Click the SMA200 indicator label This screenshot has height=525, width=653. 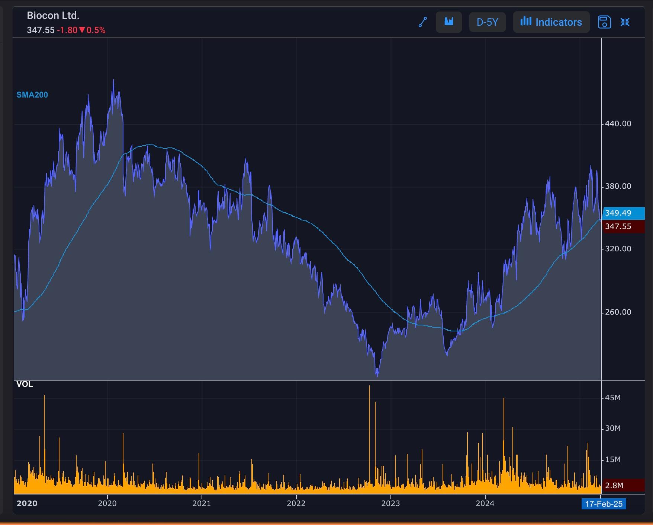pos(32,95)
